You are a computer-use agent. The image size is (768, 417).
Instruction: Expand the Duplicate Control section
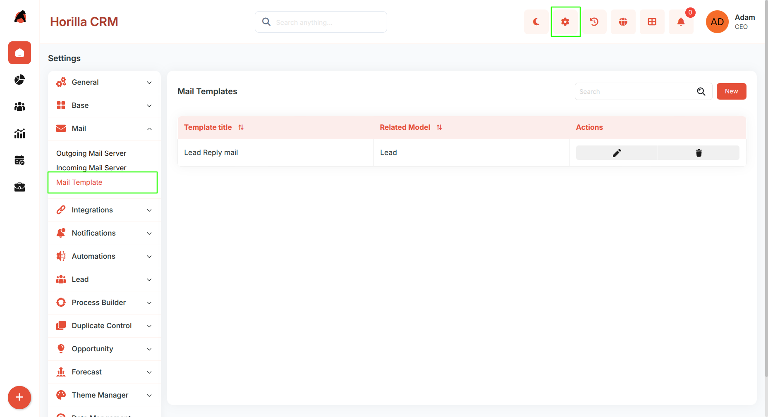[x=104, y=326]
